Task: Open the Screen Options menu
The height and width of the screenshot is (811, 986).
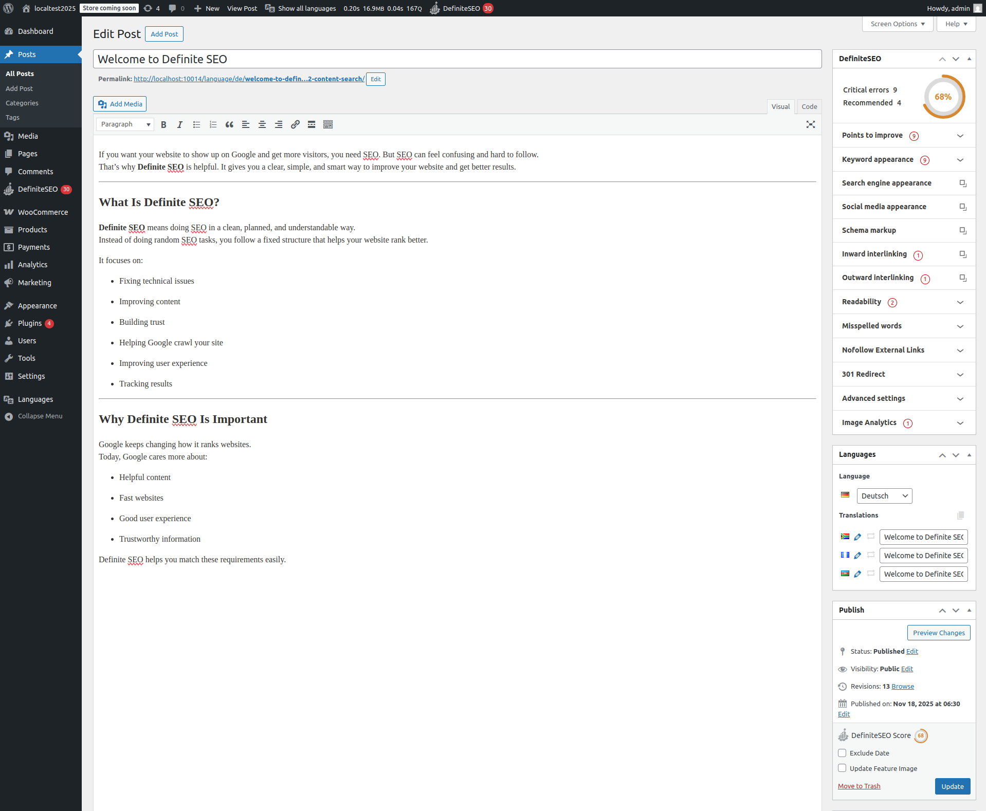Action: 897,24
